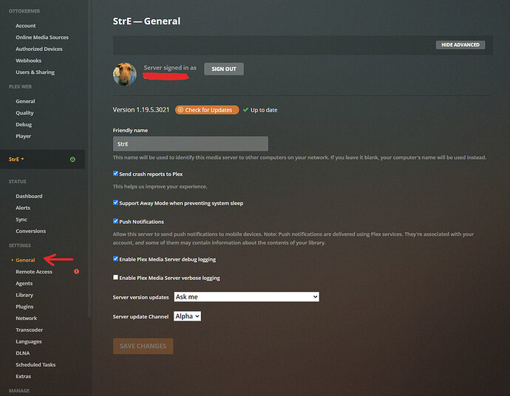510x396 pixels.
Task: Open Scheduled Tasks settings
Action: pos(35,365)
